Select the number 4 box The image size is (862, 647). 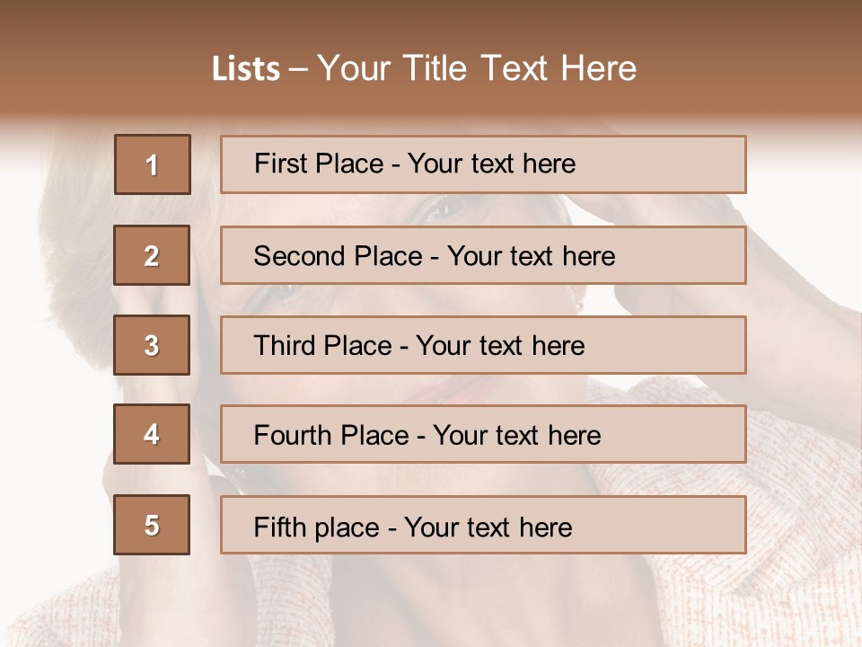pyautogui.click(x=152, y=434)
